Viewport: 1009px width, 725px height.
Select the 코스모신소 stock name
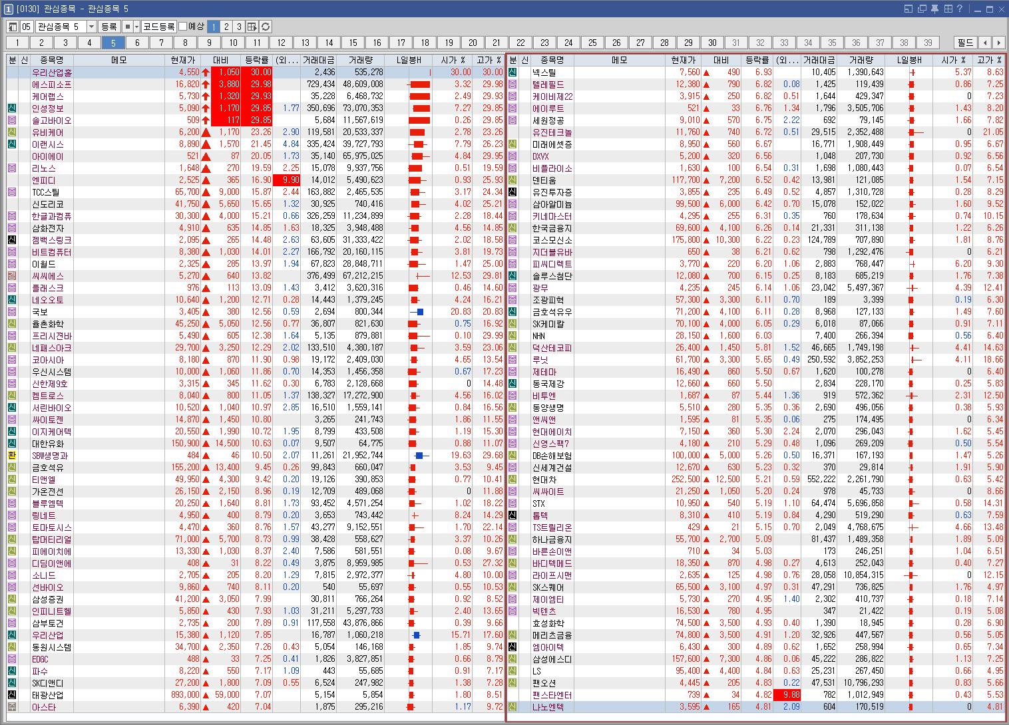(x=552, y=240)
